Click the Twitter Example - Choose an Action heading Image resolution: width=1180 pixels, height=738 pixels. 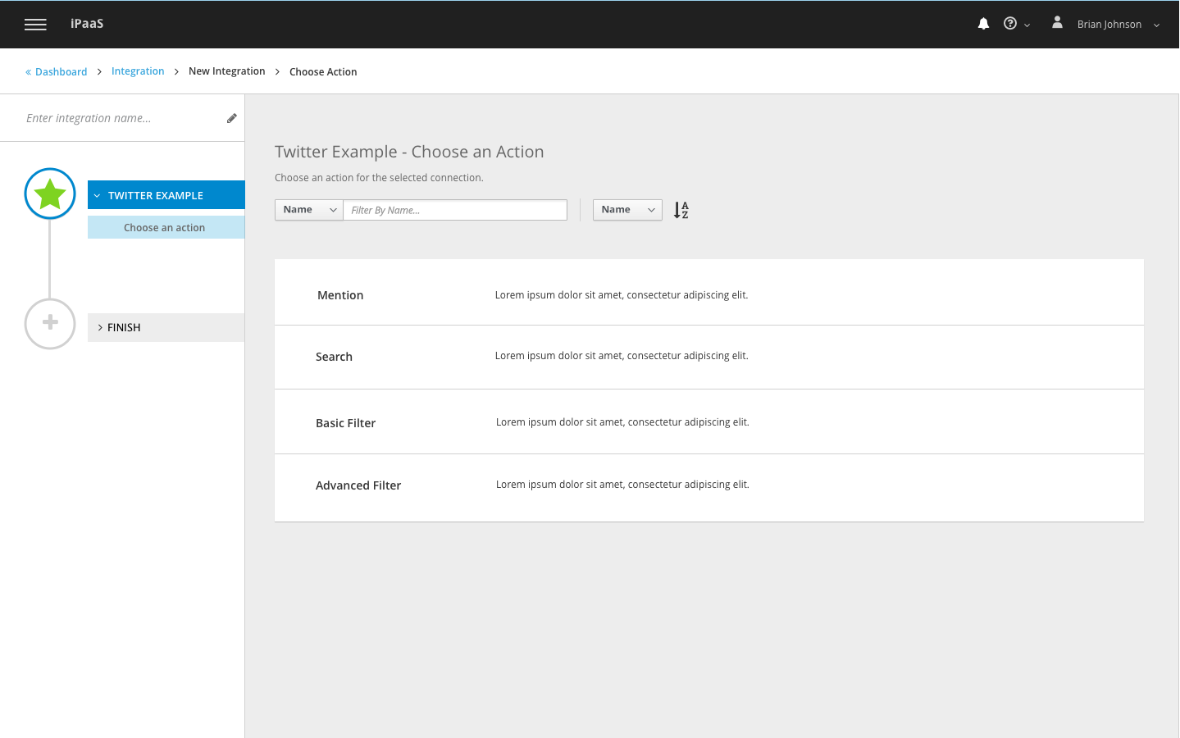(x=409, y=152)
